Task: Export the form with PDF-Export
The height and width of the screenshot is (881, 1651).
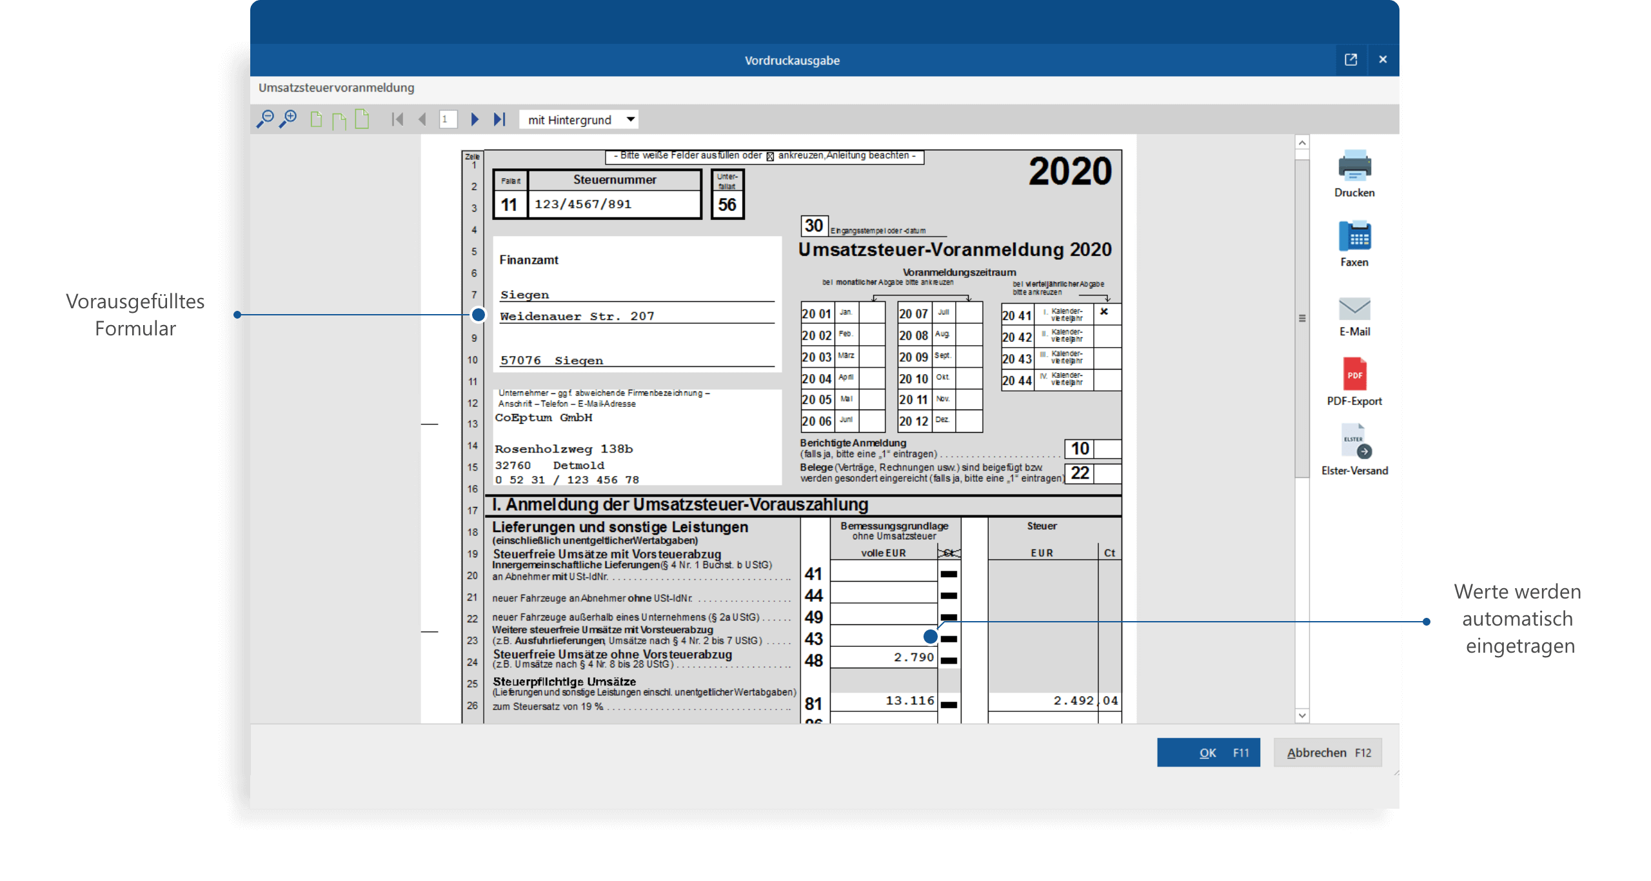Action: pos(1354,375)
